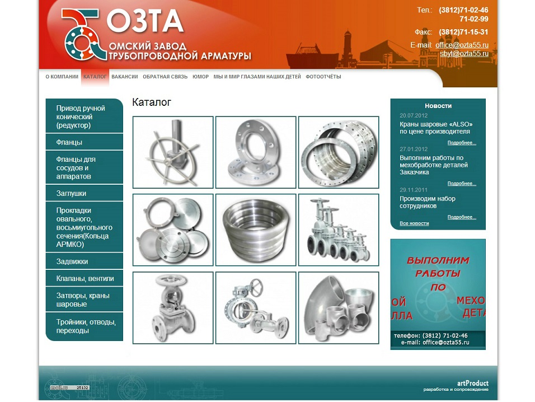Open МЫ И МИР ГЛАЗАМИ НАШИХ ДЕТЕЙ
Viewport: 535px width, 402px height.
[257, 77]
